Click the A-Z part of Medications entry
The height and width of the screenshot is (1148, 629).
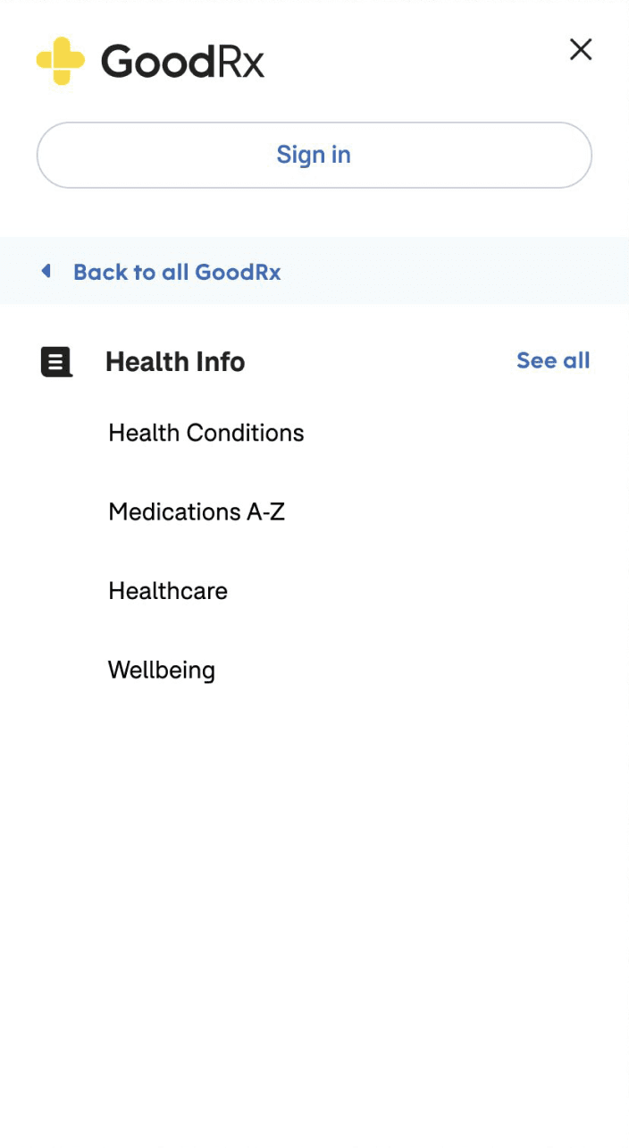[265, 511]
